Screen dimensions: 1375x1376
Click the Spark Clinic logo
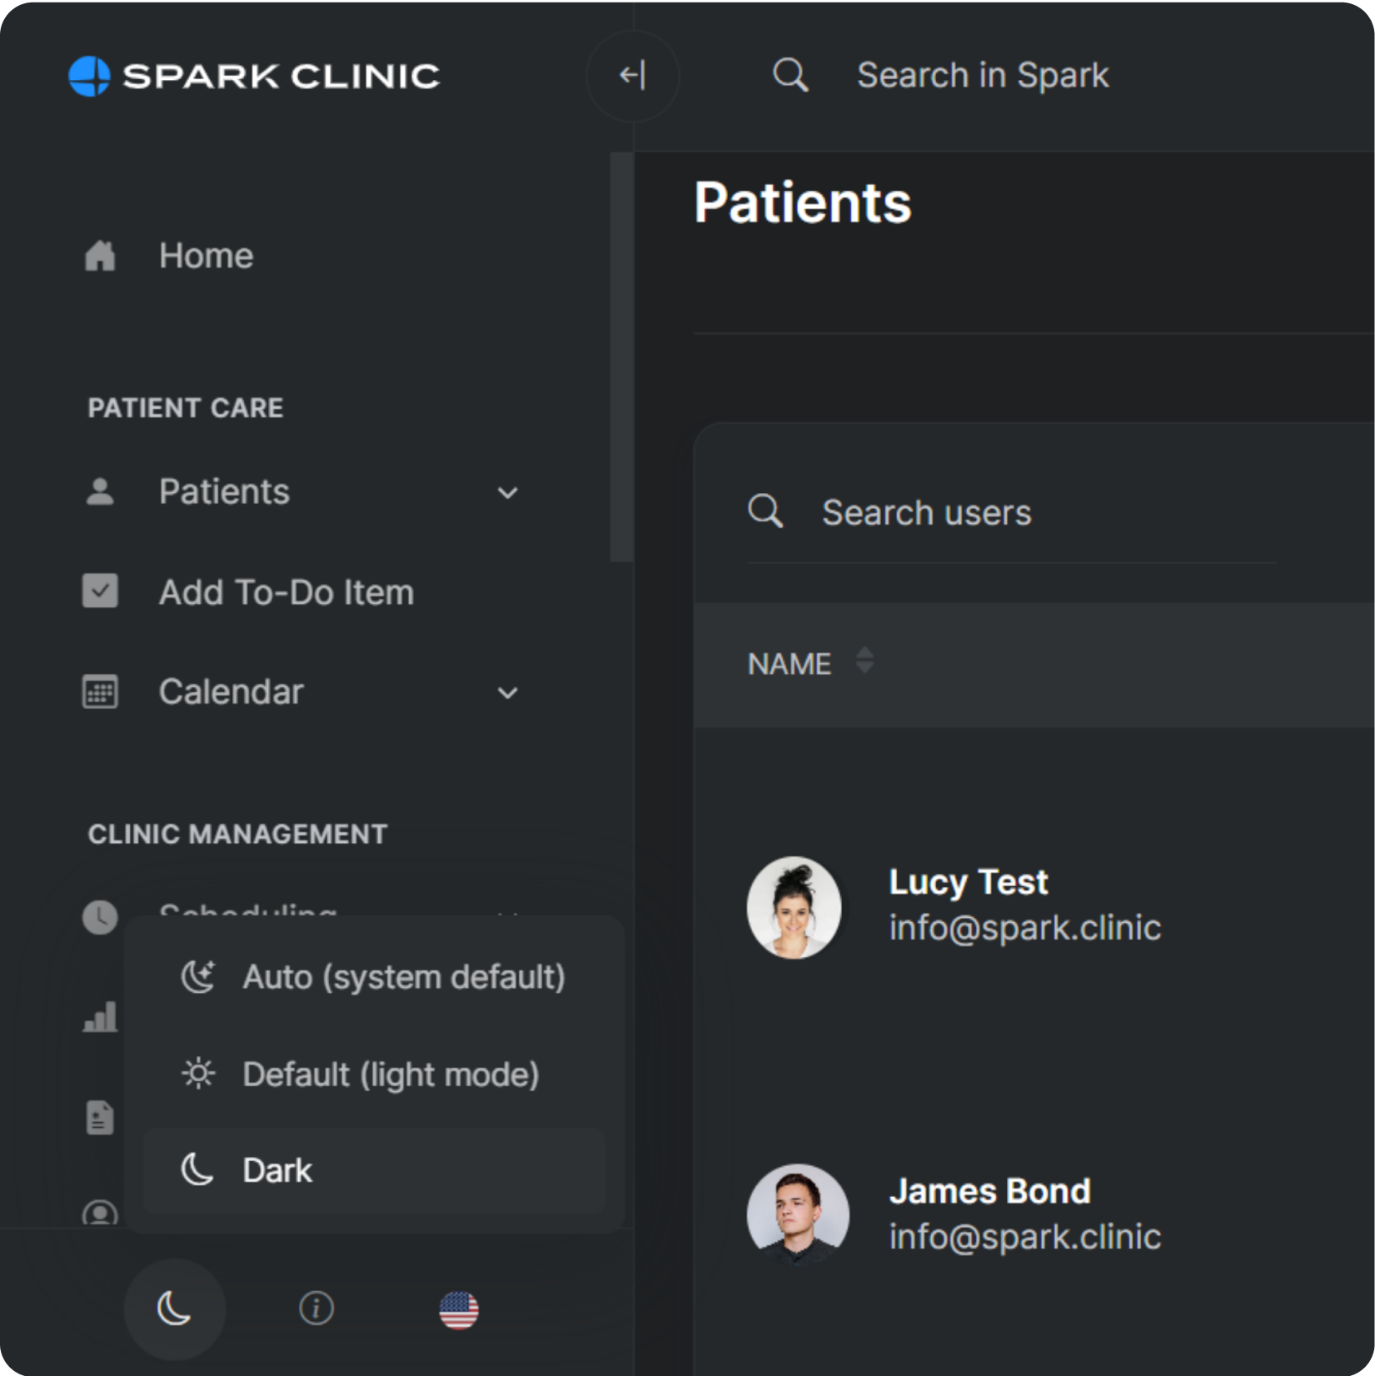click(x=254, y=77)
